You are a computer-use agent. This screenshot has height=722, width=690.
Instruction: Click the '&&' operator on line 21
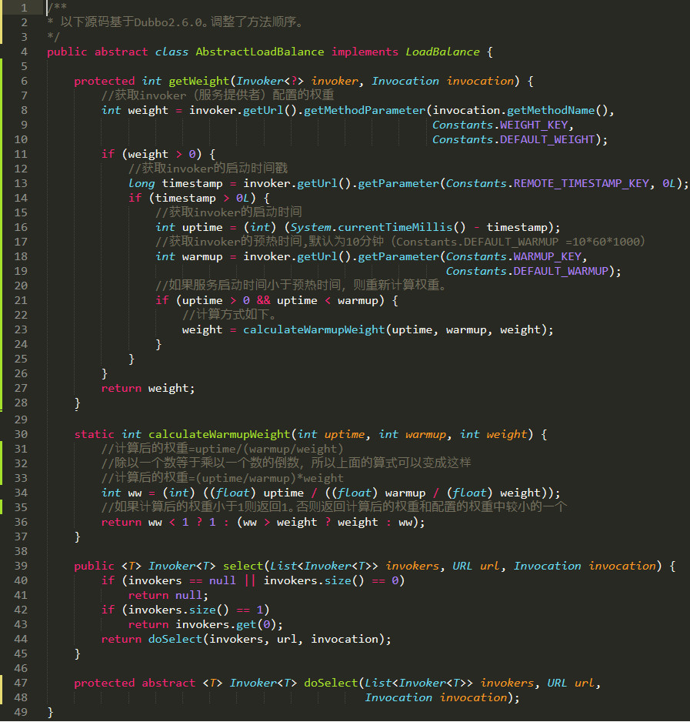click(x=263, y=300)
